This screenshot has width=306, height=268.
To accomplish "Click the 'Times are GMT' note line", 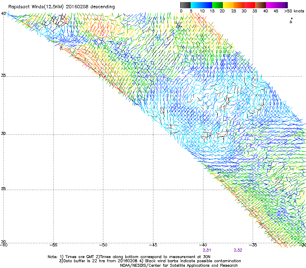I will (129, 257).
